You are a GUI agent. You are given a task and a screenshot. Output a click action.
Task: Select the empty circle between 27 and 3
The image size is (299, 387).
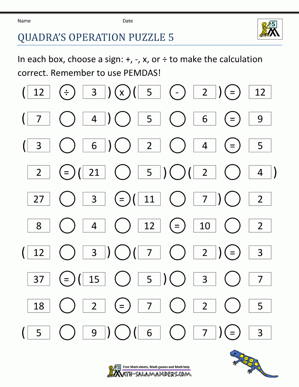tap(67, 199)
